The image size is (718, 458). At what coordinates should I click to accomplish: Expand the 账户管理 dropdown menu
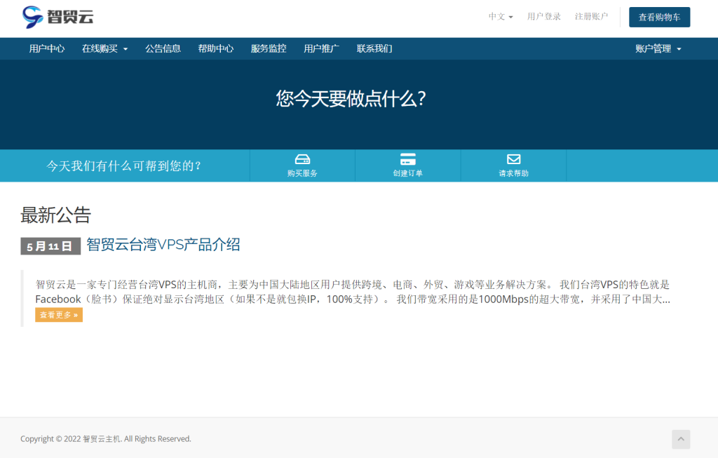(658, 48)
